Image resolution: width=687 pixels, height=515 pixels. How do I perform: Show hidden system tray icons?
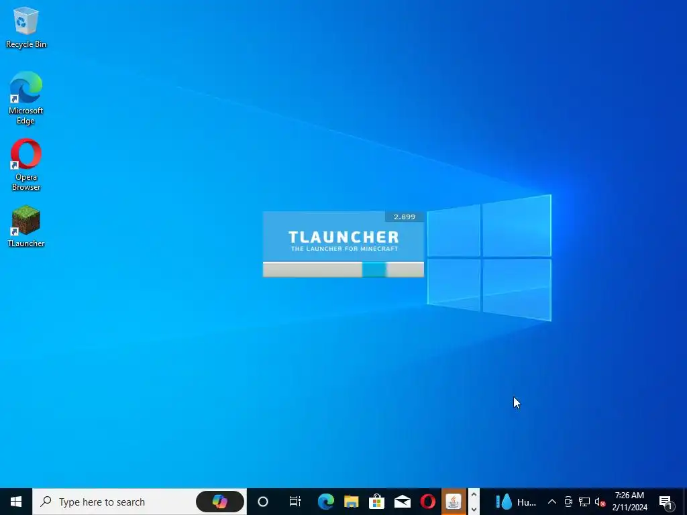click(552, 502)
